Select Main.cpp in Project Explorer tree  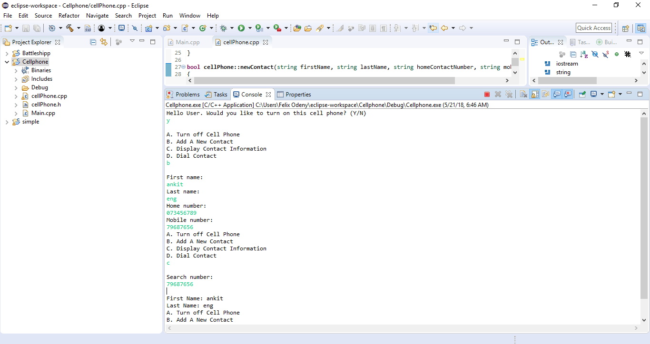43,113
